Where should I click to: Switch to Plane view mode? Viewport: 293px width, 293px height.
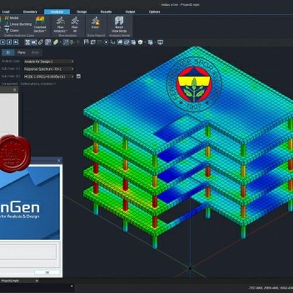pyautogui.click(x=21, y=53)
